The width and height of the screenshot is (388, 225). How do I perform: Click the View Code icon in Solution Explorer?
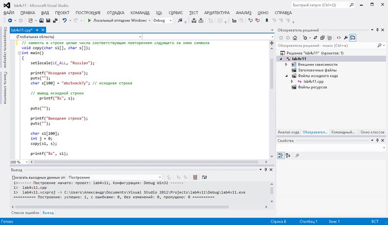point(338,37)
